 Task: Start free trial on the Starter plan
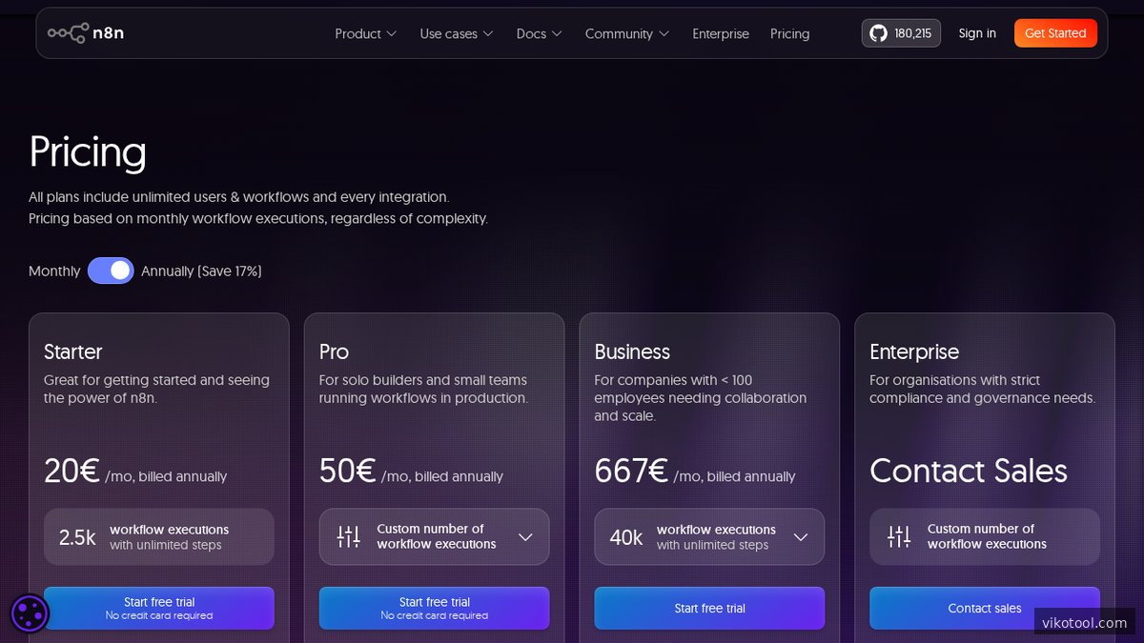click(x=158, y=608)
